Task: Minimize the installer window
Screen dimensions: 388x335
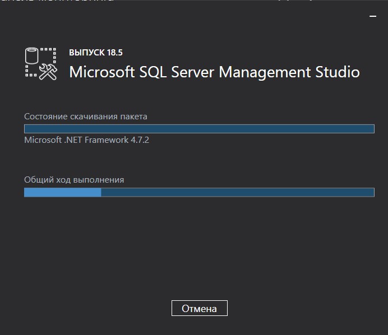Action: (373, 16)
